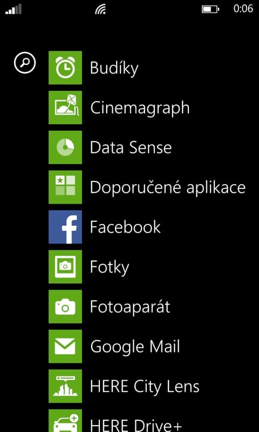Screen dimensions: 259x432
Task: Open the HERE Drive+ car icon
Action: coord(65,421)
